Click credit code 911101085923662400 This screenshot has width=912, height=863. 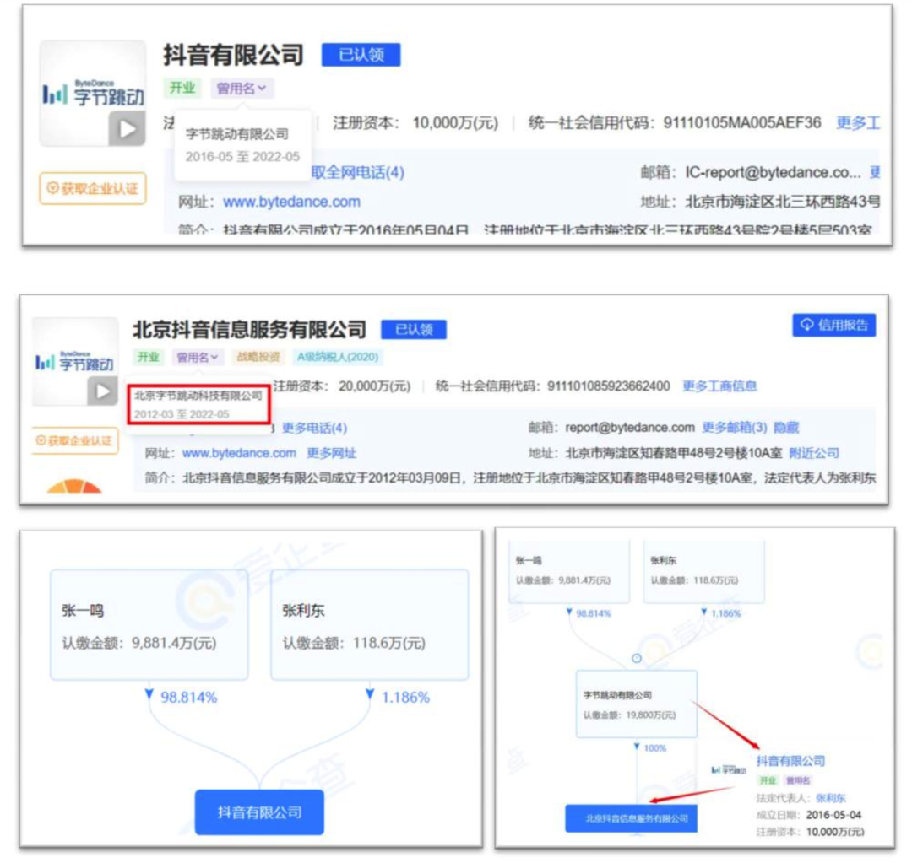pos(608,386)
